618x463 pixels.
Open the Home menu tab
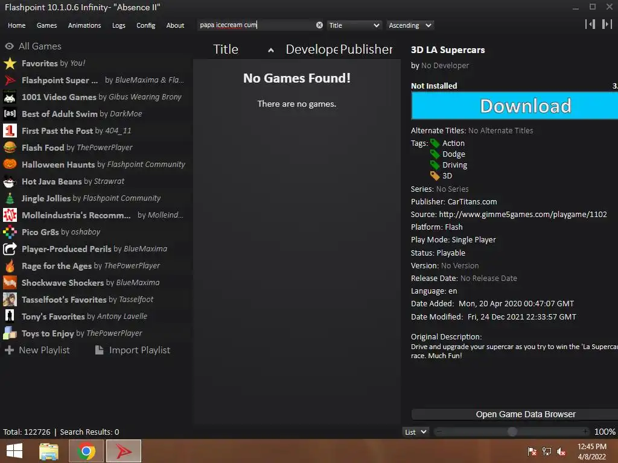pyautogui.click(x=16, y=25)
